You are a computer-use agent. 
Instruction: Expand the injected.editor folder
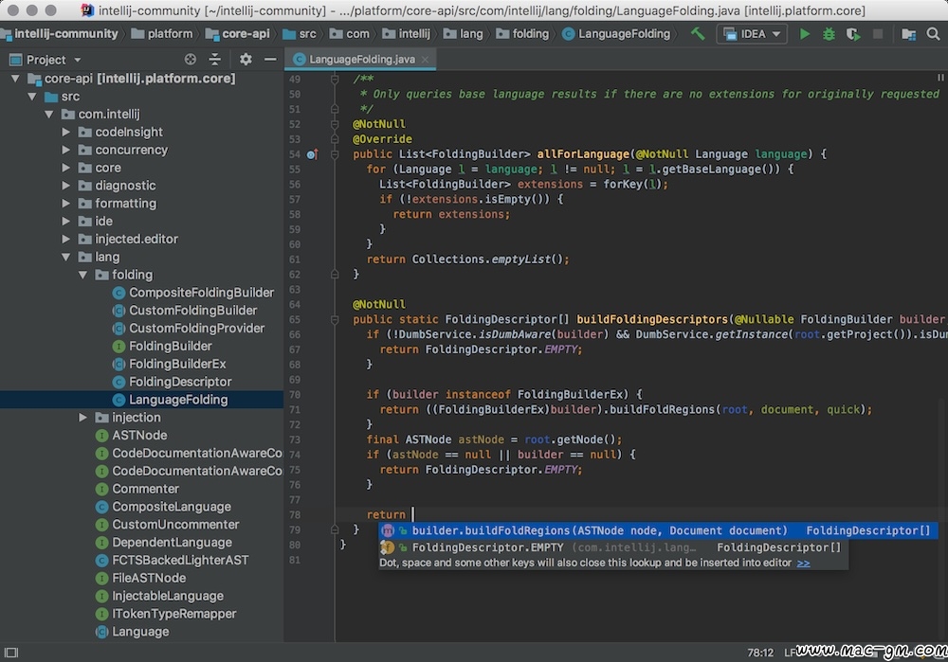[66, 240]
